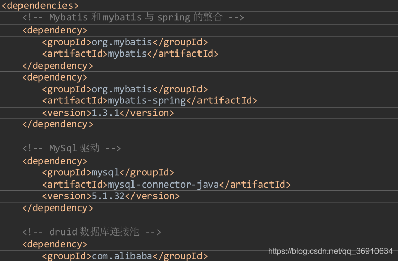The image size is (398, 261).
Task: Click the druid 数据库连接池 comment line
Action: coord(92,232)
